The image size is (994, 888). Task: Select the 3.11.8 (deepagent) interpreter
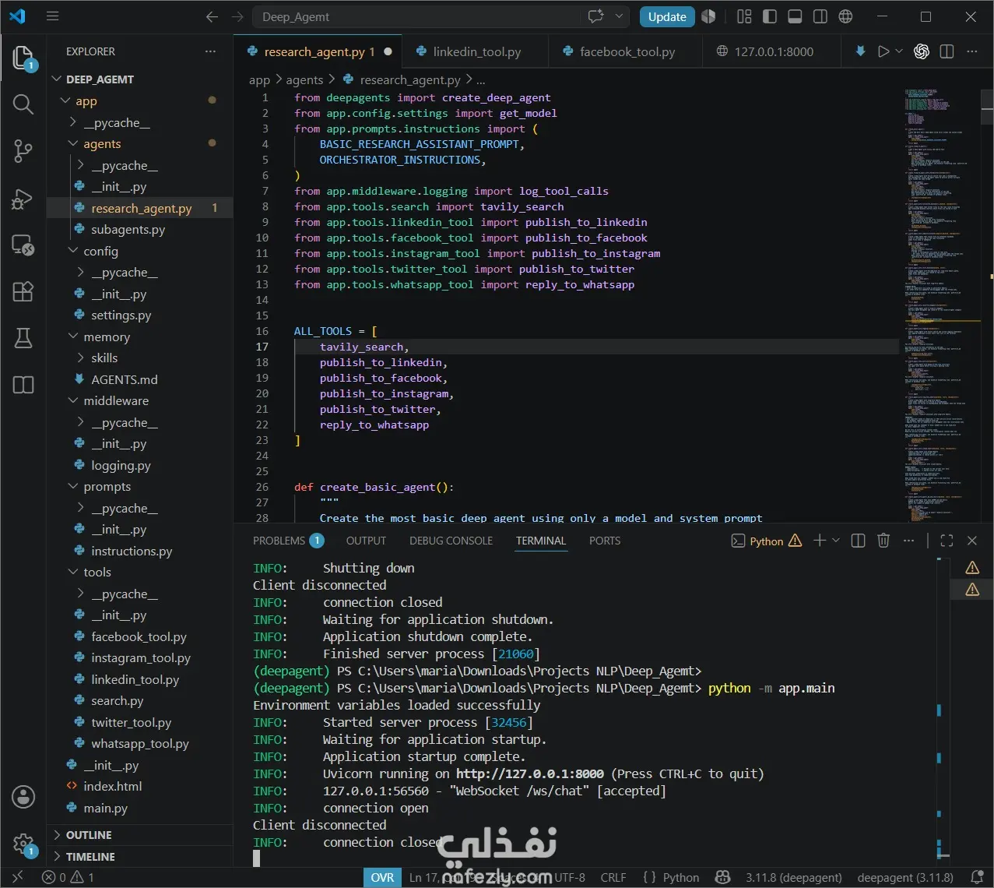[794, 877]
